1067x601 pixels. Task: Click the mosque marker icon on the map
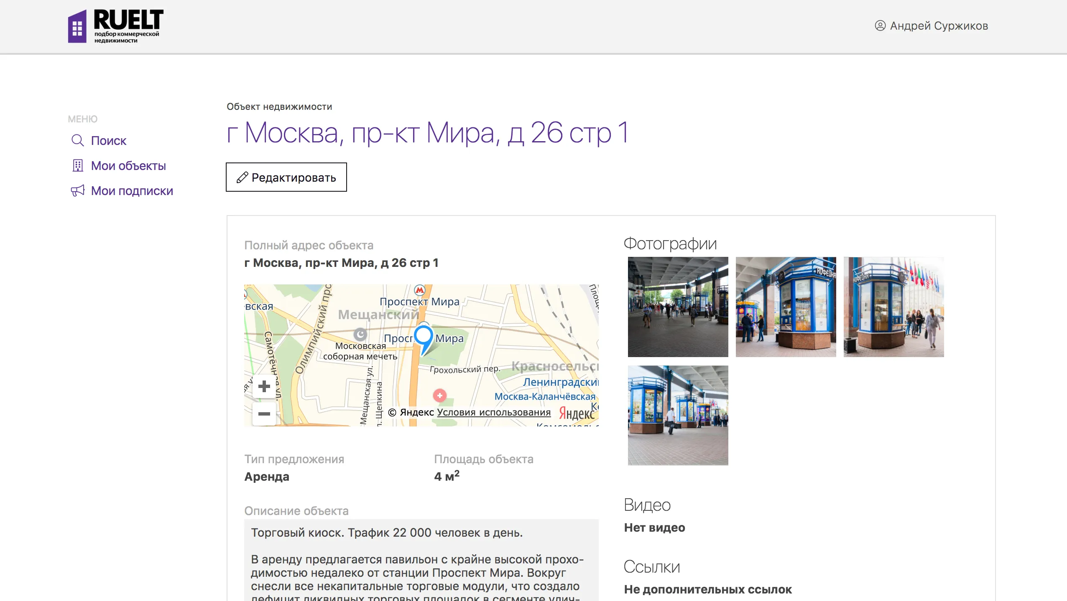click(x=360, y=334)
